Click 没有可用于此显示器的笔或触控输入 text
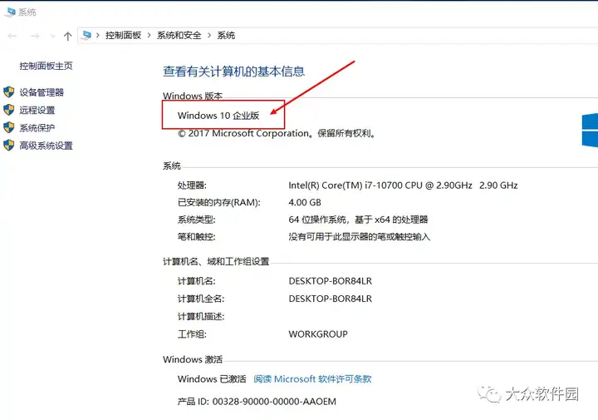This screenshot has width=598, height=420. (360, 237)
